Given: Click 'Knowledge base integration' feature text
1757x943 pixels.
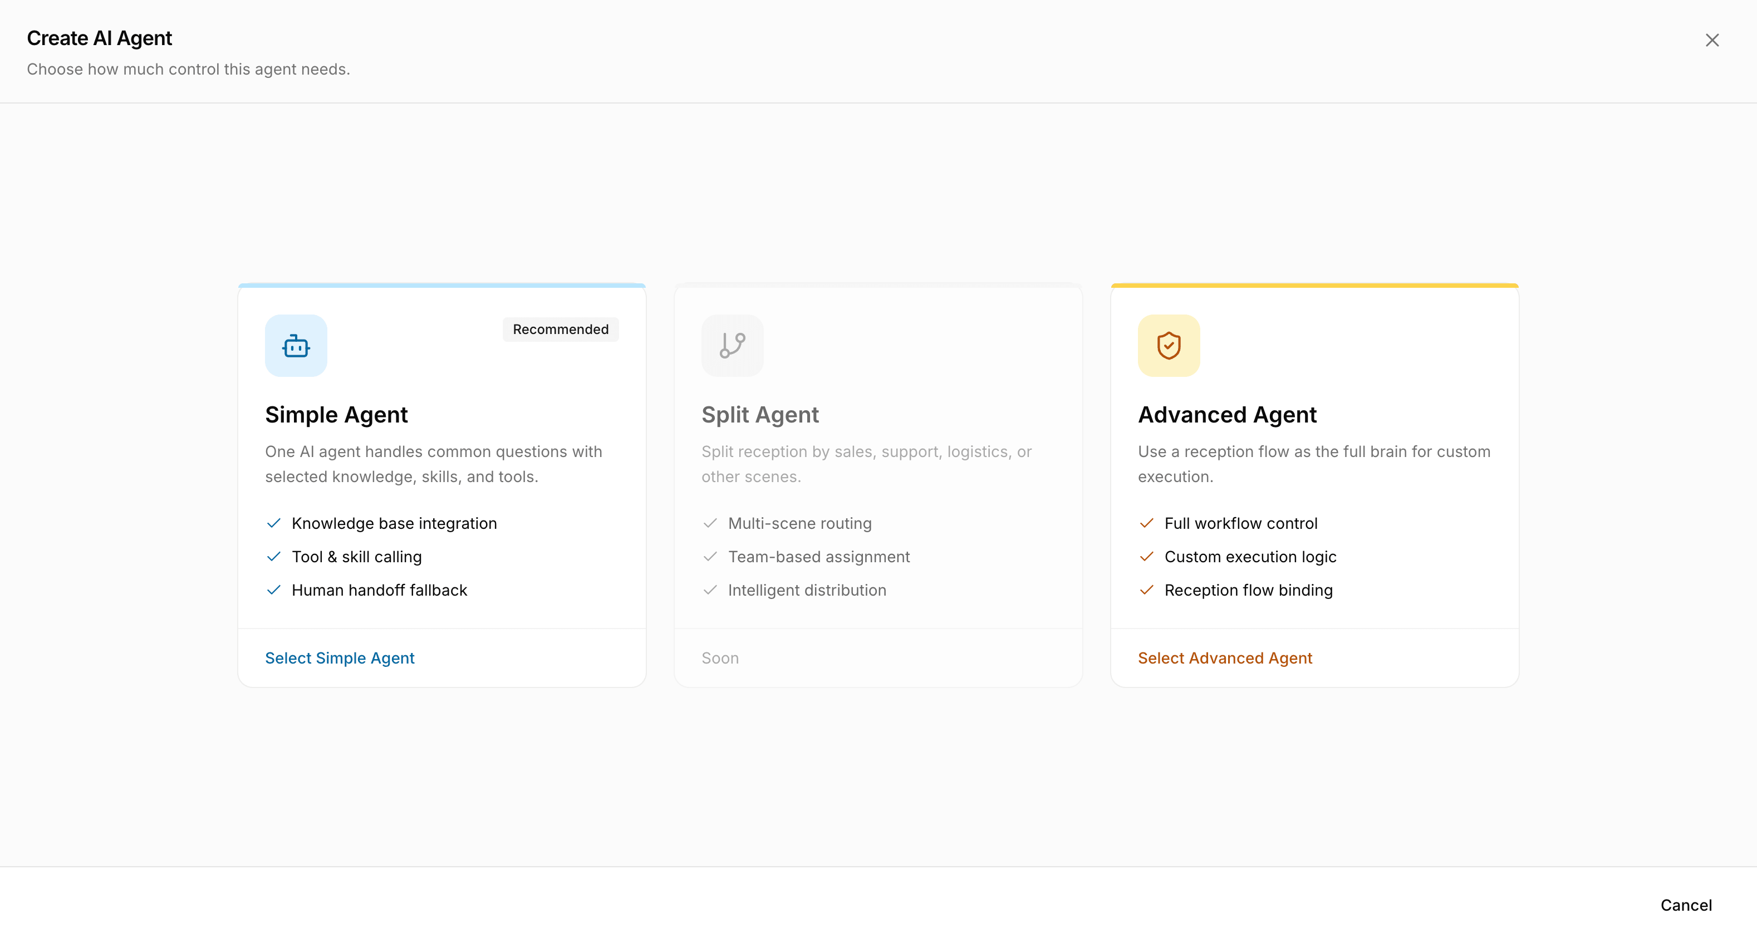Looking at the screenshot, I should pyautogui.click(x=394, y=523).
